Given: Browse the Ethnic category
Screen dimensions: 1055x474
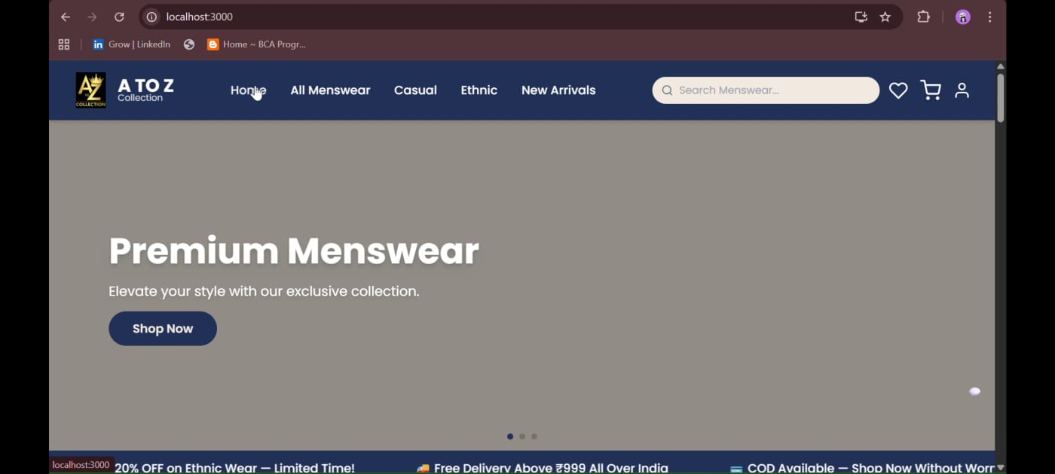Looking at the screenshot, I should pos(479,90).
